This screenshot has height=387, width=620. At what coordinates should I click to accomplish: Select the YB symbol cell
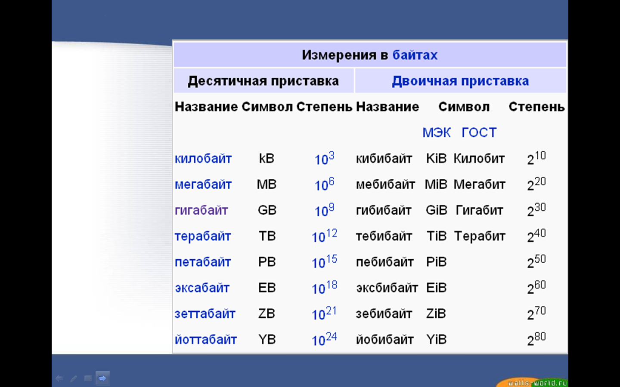pos(267,339)
